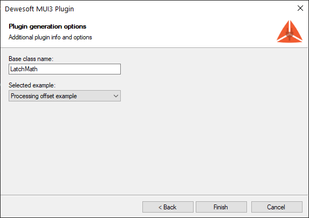Click the plug symbol inside the logo
The height and width of the screenshot is (218, 309).
pos(290,34)
